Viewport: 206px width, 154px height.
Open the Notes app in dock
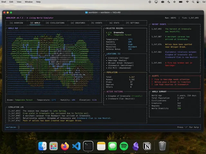coord(101,146)
